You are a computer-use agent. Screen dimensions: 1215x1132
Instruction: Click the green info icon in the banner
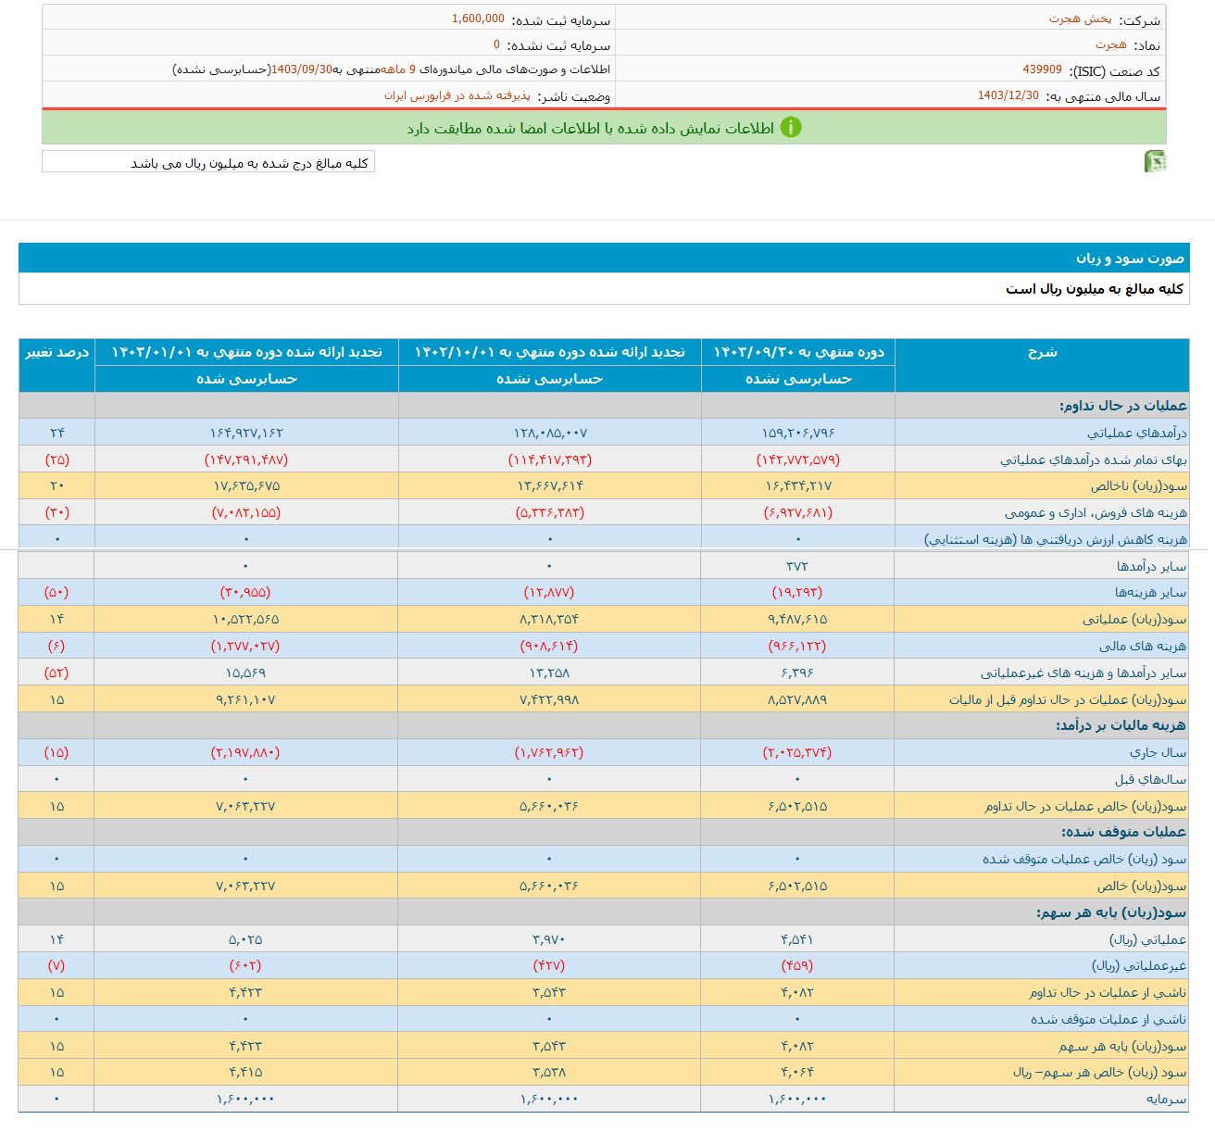(x=791, y=128)
